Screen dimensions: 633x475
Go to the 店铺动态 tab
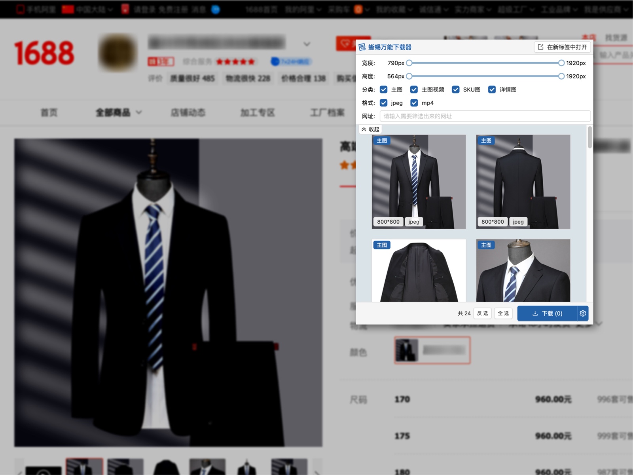coord(188,113)
